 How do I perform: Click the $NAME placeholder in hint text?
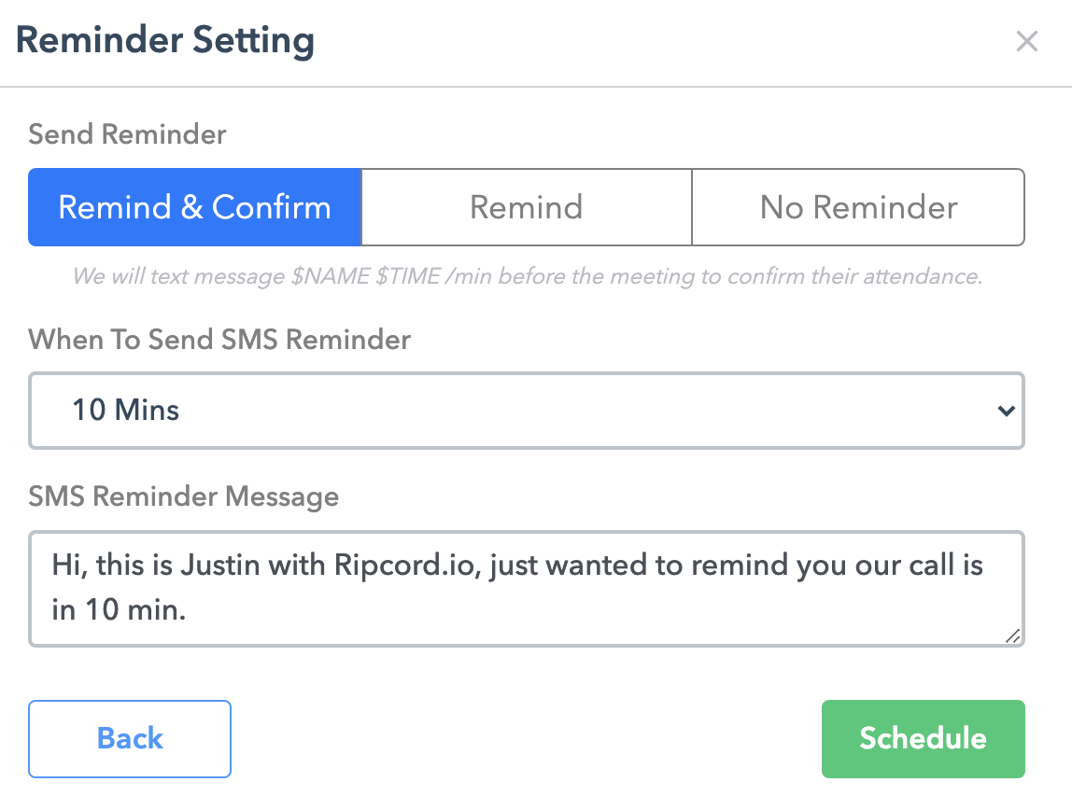tap(331, 277)
